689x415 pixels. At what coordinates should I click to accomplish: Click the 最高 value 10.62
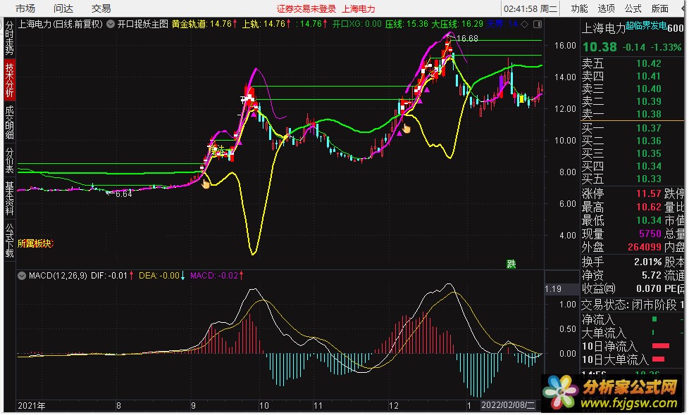pos(649,207)
